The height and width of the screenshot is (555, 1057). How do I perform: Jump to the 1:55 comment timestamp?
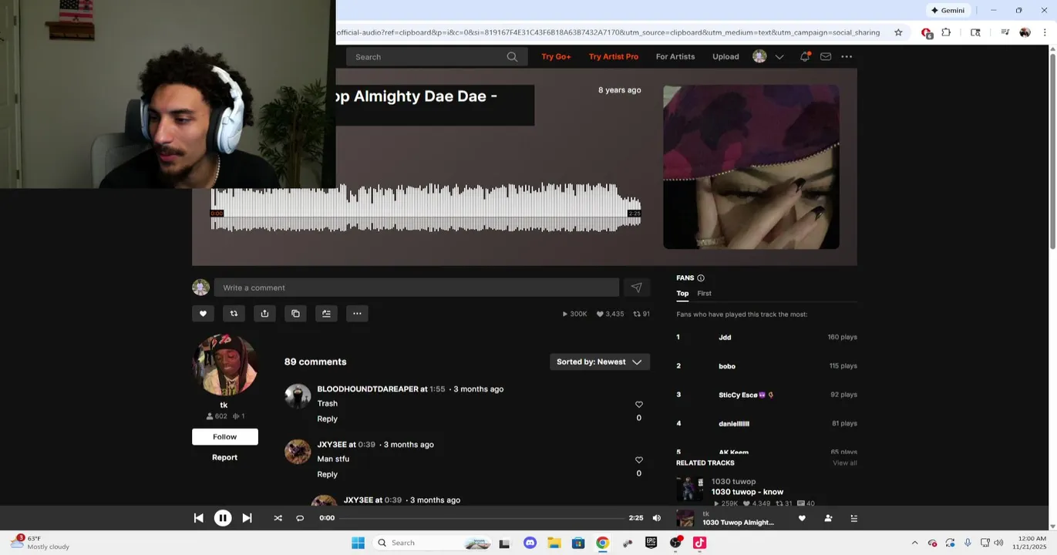click(437, 389)
